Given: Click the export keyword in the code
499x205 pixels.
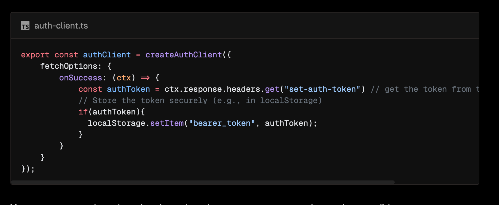Looking at the screenshot, I should click(35, 55).
